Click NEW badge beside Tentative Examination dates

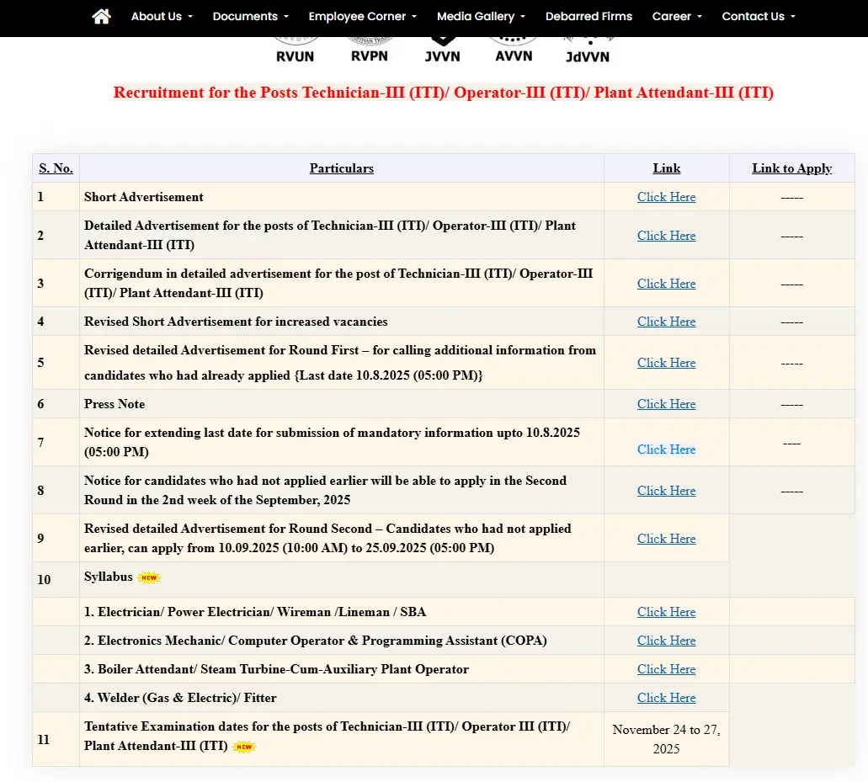click(x=244, y=747)
